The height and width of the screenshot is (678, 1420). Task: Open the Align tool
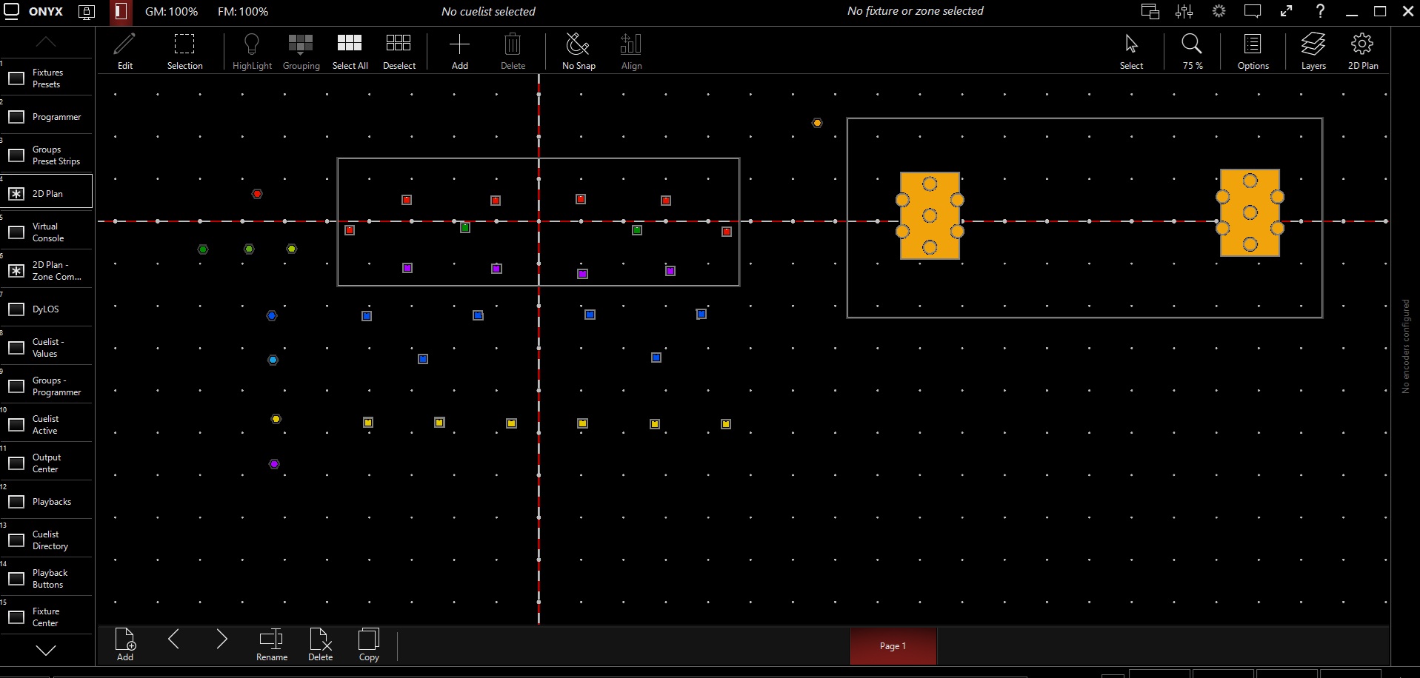pos(631,51)
